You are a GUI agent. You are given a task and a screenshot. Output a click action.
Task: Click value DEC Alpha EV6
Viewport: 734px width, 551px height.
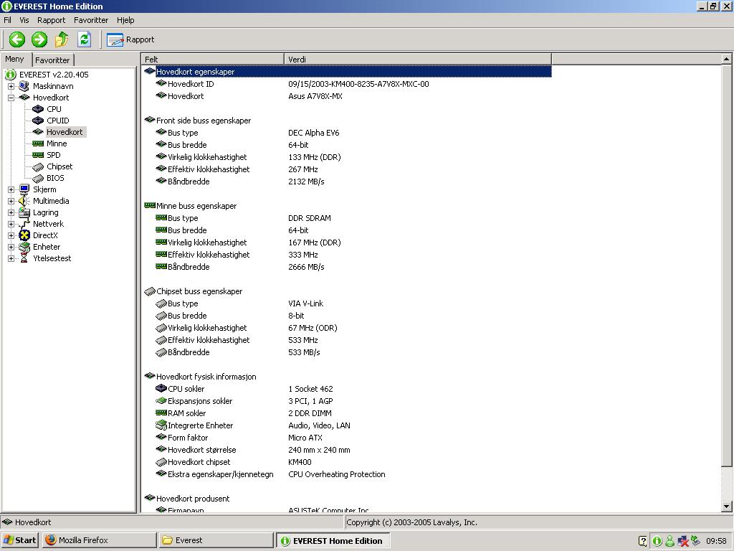pyautogui.click(x=314, y=133)
